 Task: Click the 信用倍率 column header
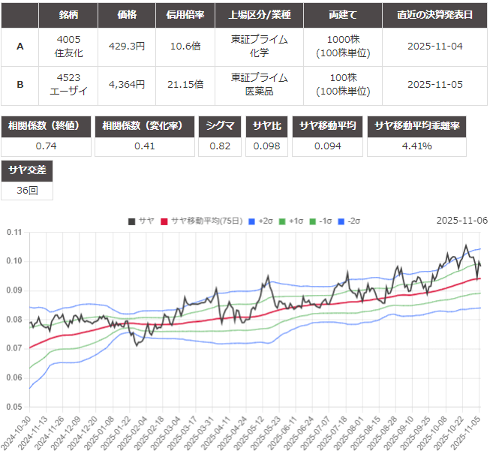point(185,14)
